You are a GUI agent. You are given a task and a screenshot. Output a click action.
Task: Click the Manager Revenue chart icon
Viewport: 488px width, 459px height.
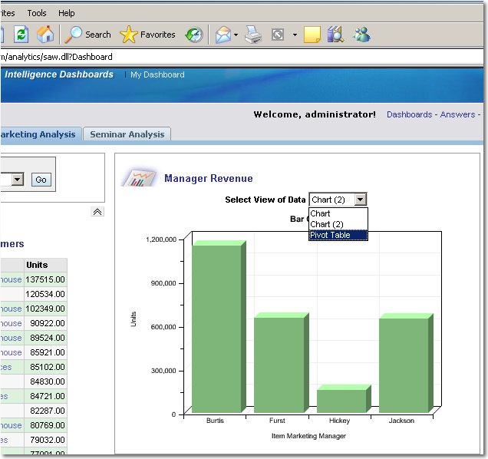139,177
